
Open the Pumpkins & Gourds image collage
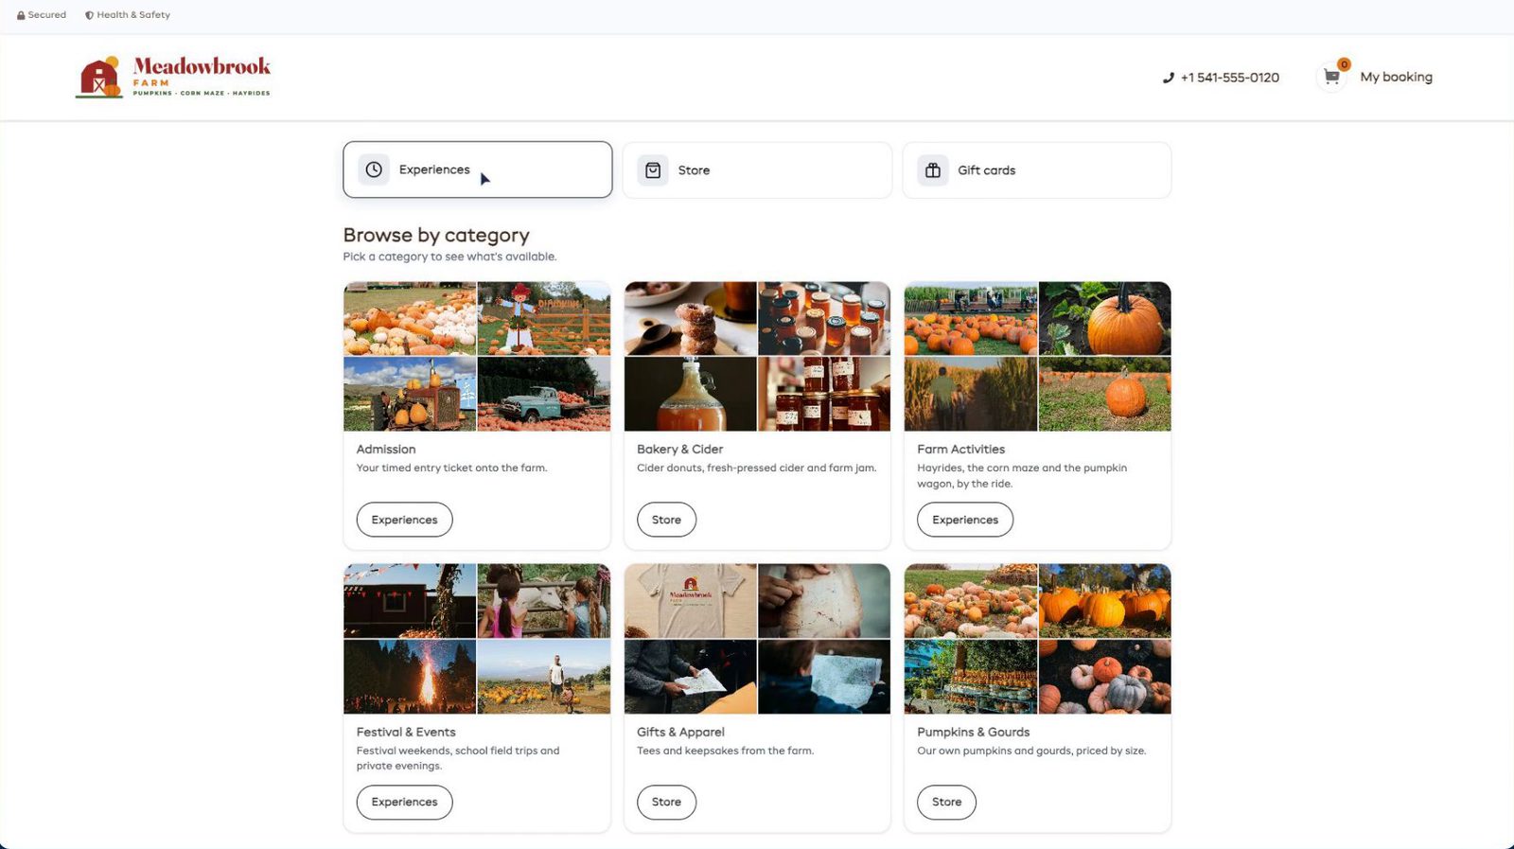tap(1037, 639)
